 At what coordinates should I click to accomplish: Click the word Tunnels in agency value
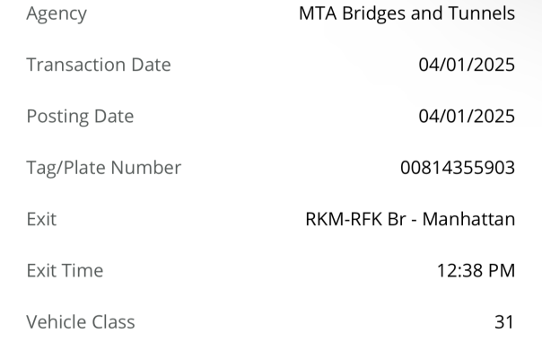click(482, 13)
